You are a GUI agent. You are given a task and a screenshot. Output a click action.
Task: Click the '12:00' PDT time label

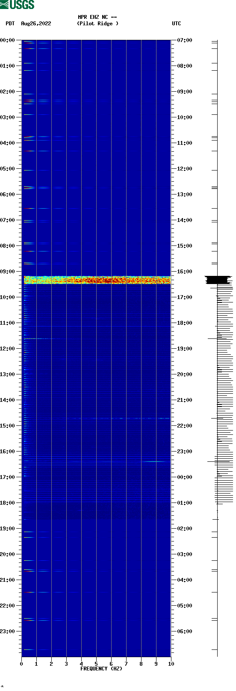pos(7,349)
